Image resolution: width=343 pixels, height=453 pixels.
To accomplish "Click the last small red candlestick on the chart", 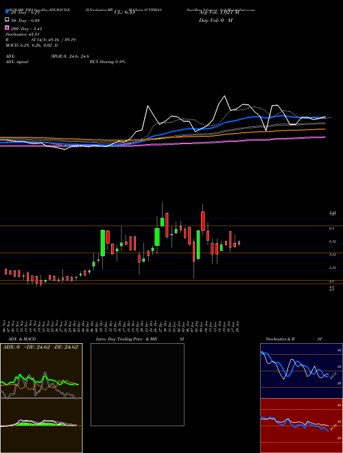I will point(239,243).
